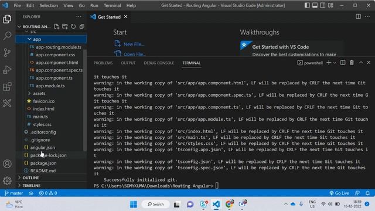Open the Terminal menu

[x=112, y=5]
